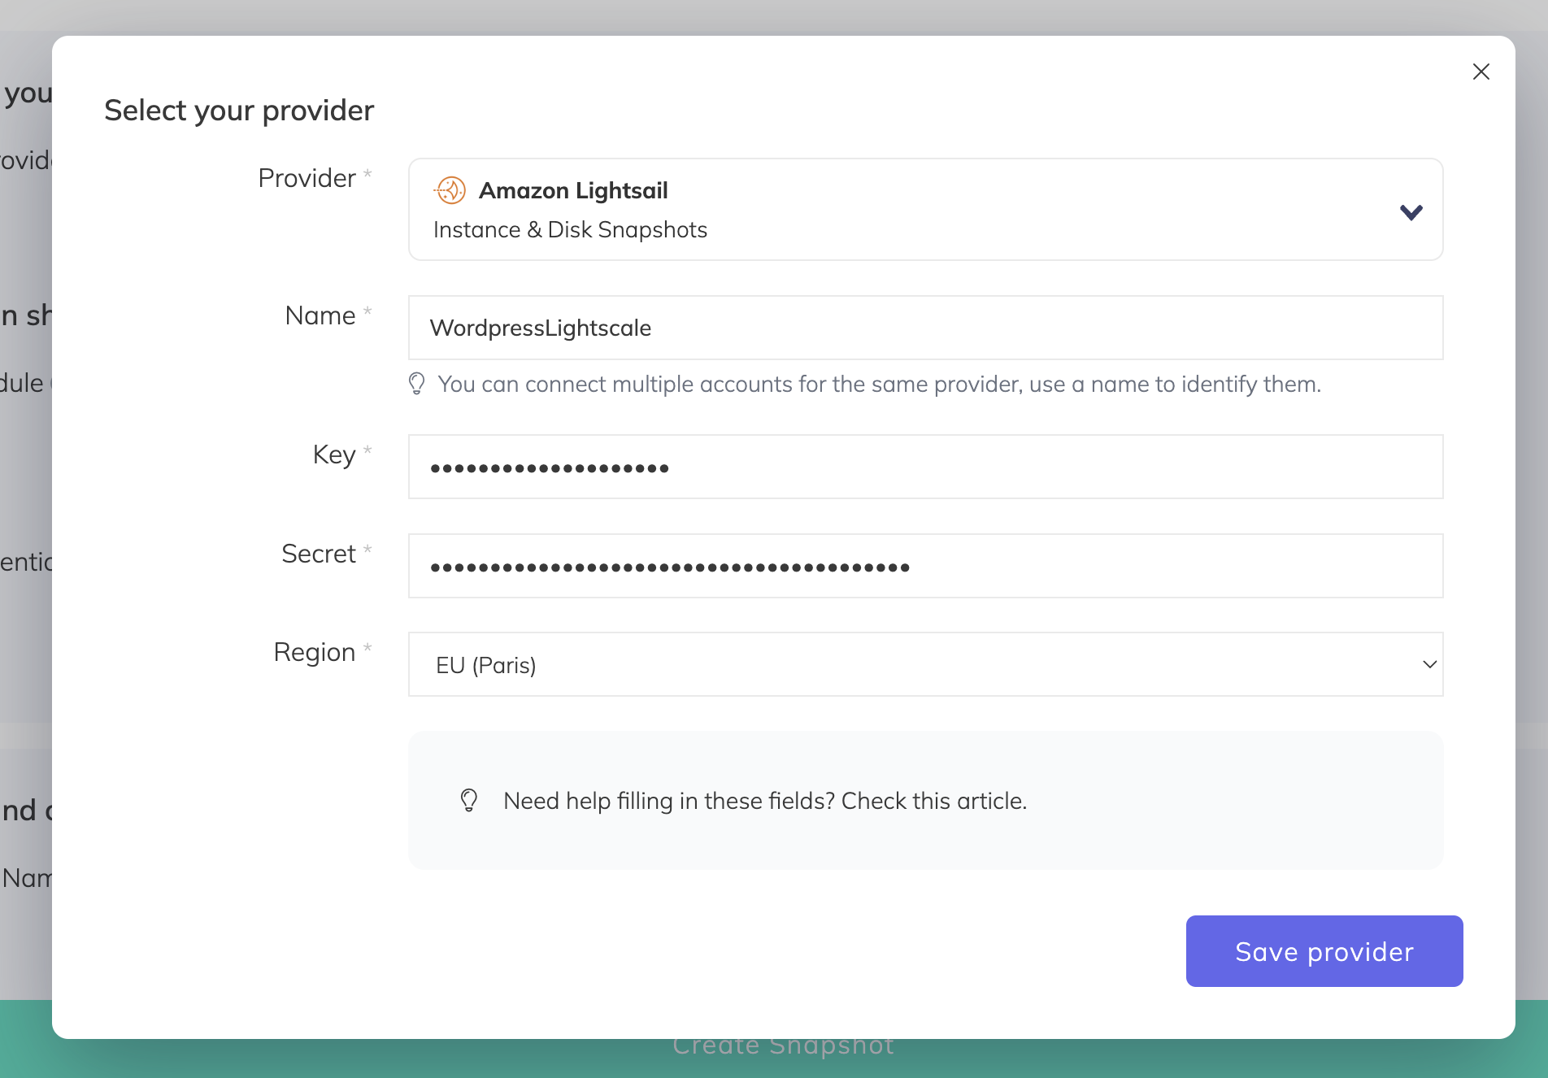Expand the provider selection list
This screenshot has height=1078, width=1548.
pos(926,209)
